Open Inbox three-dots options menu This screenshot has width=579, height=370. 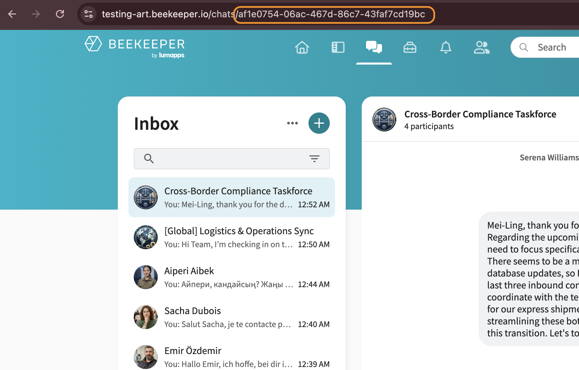(292, 123)
